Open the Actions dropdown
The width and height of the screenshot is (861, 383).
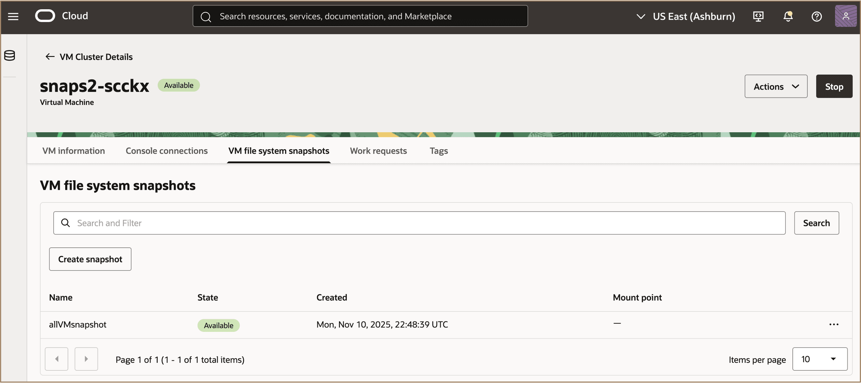coord(775,86)
